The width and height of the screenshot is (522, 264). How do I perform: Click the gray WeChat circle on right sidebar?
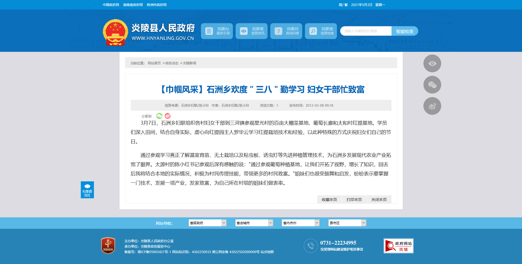click(x=432, y=85)
